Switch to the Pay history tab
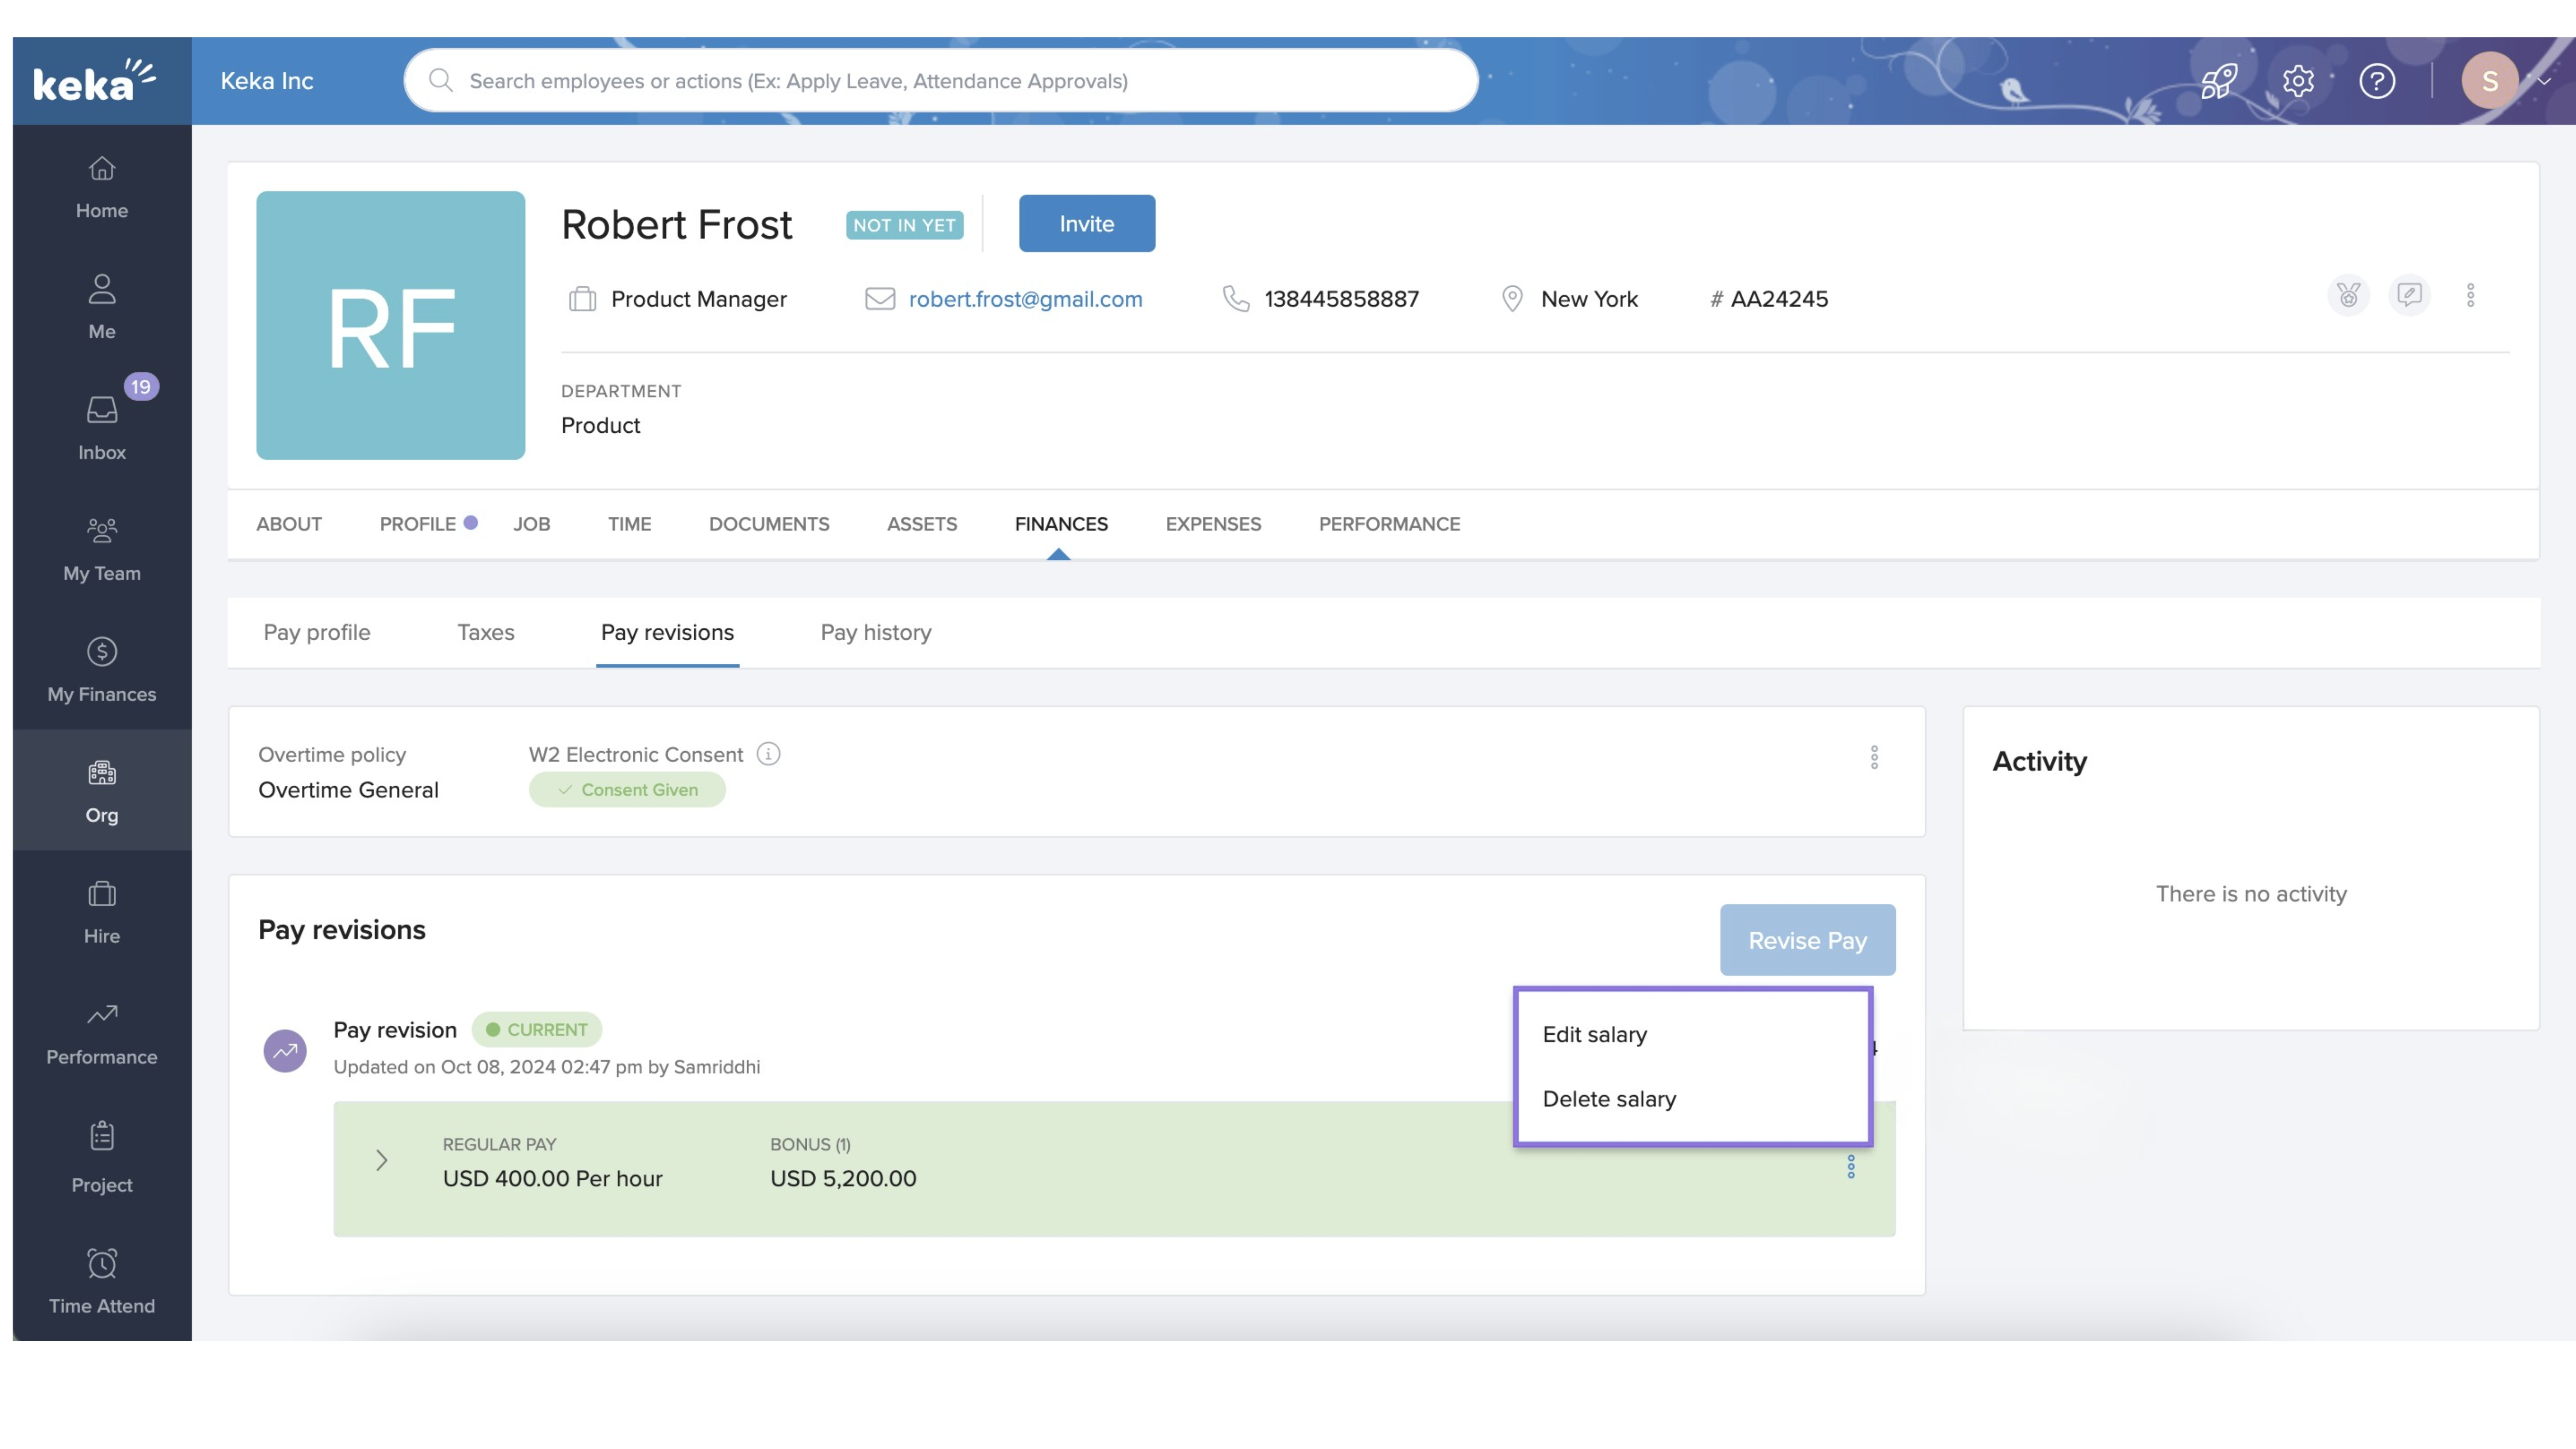Screen dimensions: 2576x1449 (x=875, y=632)
